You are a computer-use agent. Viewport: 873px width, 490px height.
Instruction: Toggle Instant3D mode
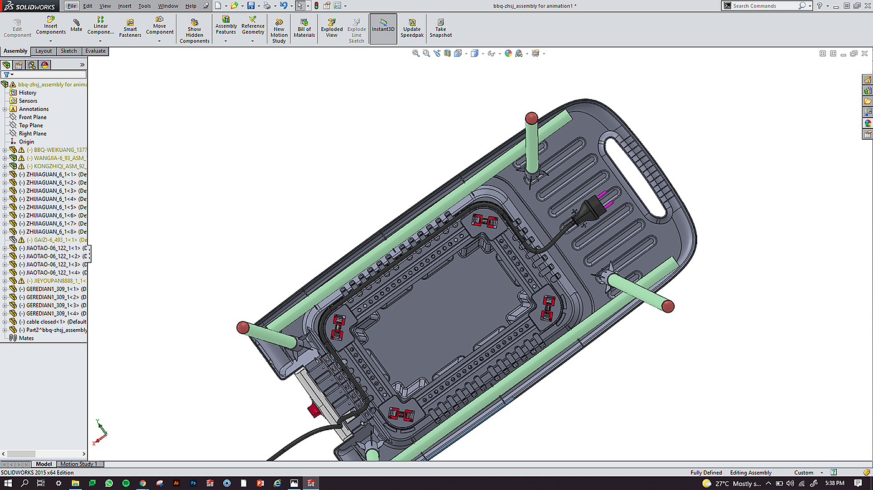click(x=383, y=29)
